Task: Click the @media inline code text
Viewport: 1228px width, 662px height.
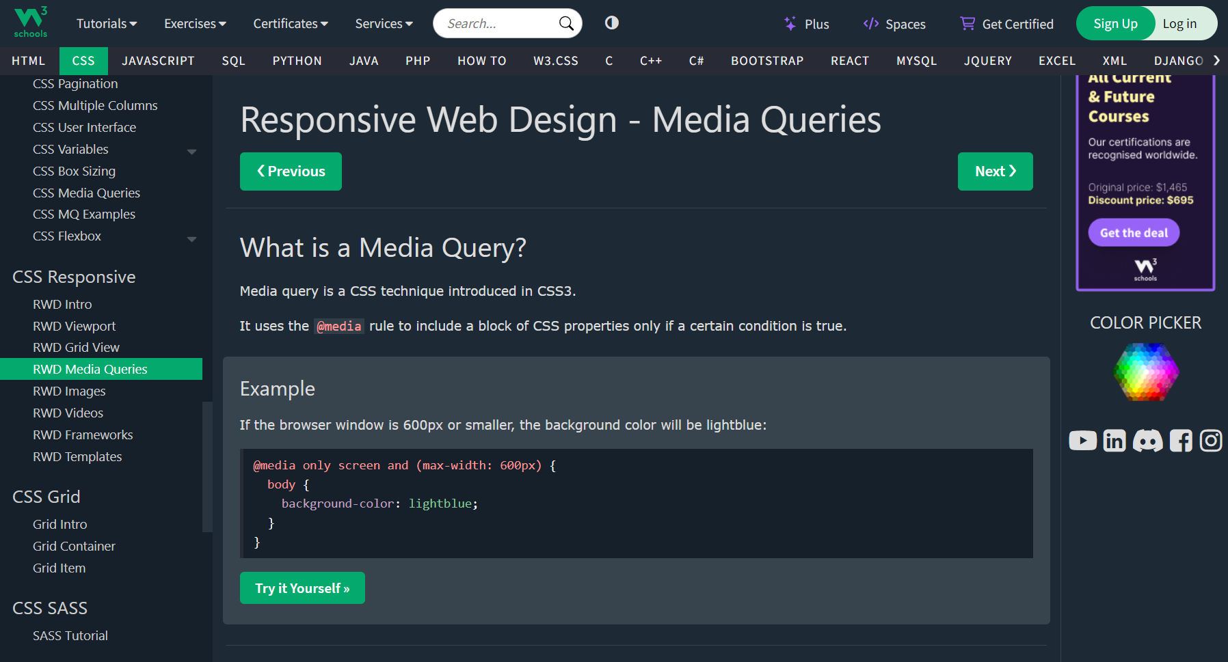Action: coord(339,327)
